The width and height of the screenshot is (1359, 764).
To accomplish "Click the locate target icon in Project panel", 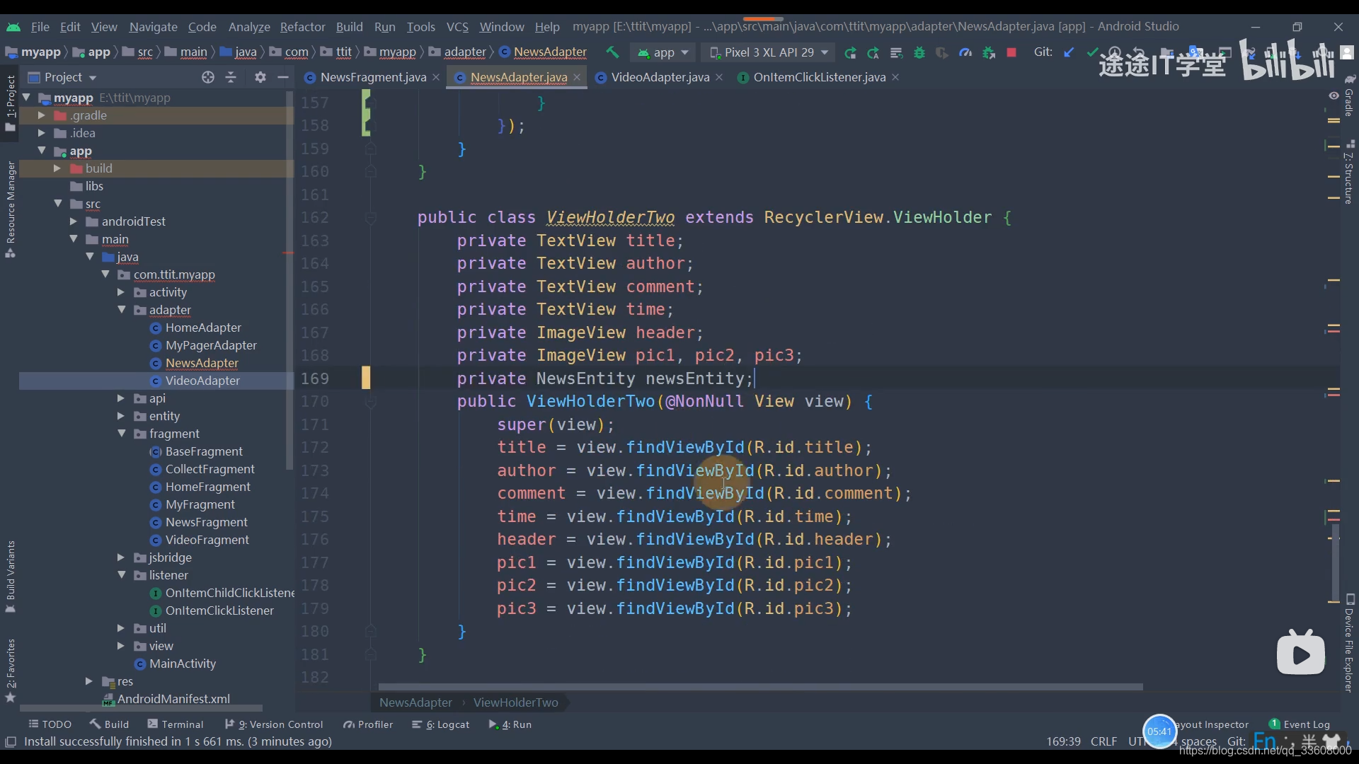I will click(x=208, y=77).
